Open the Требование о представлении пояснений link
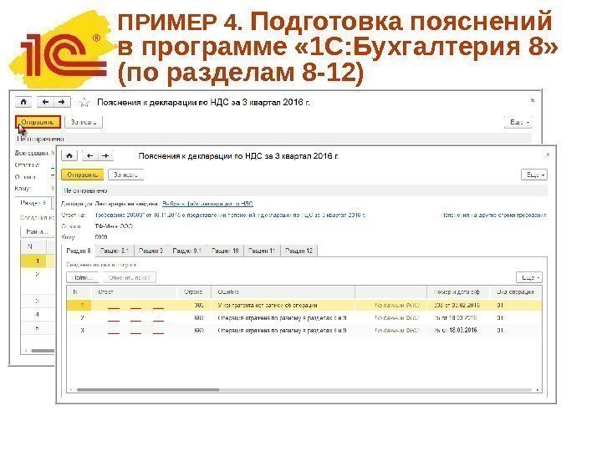Image resolution: width=602 pixels, height=451 pixels. tap(230, 215)
